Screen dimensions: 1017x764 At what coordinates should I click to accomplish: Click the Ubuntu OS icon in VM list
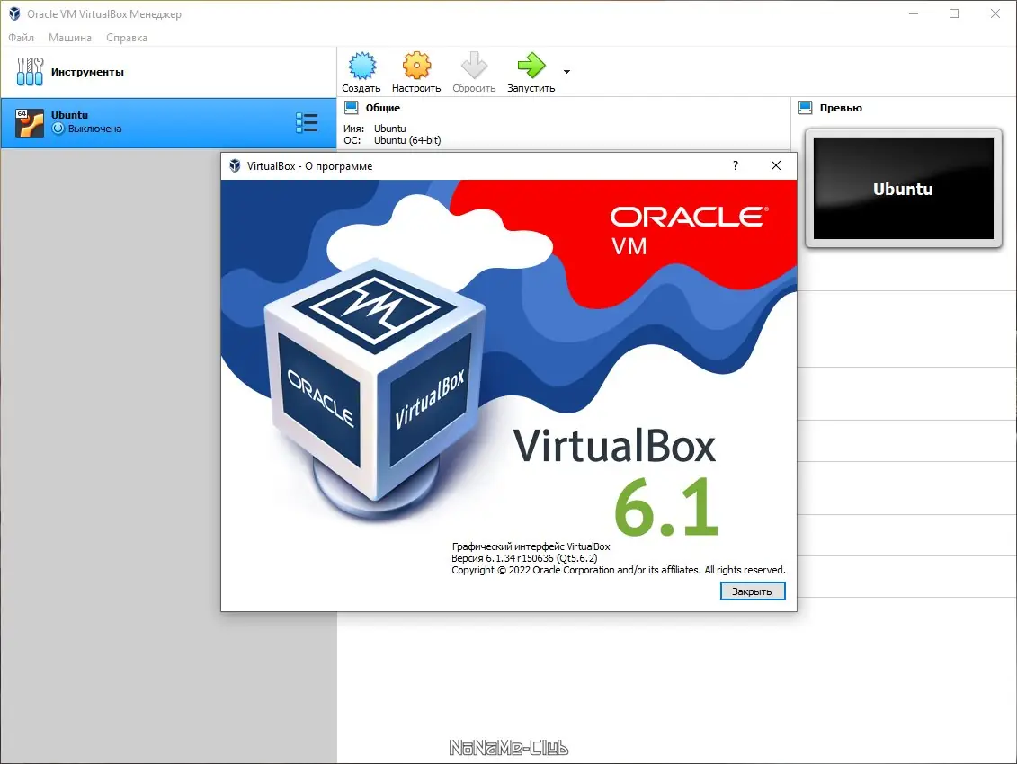coord(29,122)
